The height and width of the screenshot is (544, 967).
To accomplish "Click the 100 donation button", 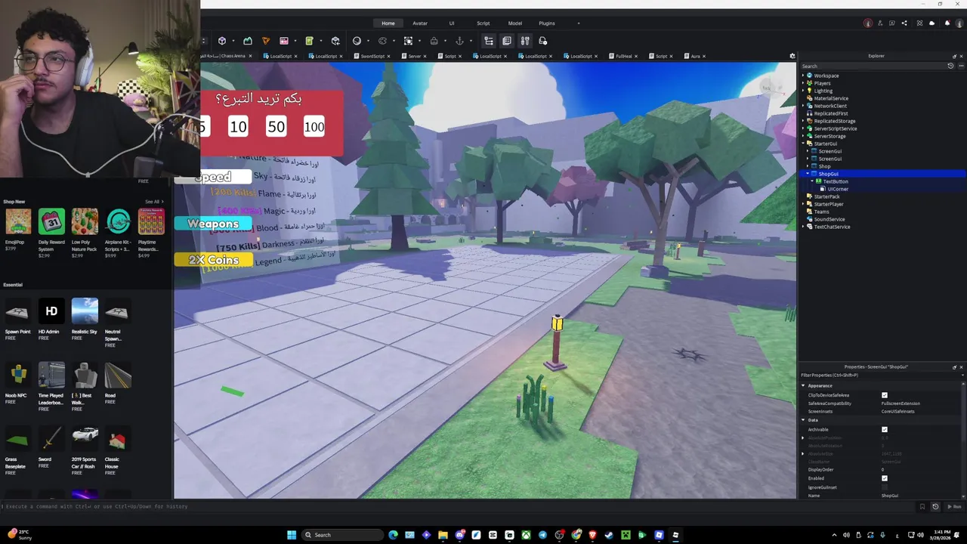I will [x=314, y=127].
